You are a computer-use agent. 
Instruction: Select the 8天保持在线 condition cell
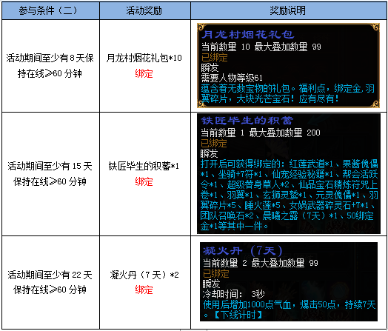tap(50, 66)
